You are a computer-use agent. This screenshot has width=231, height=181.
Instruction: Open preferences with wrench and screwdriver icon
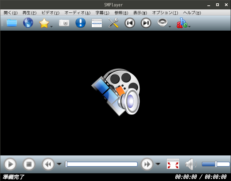coord(113,23)
